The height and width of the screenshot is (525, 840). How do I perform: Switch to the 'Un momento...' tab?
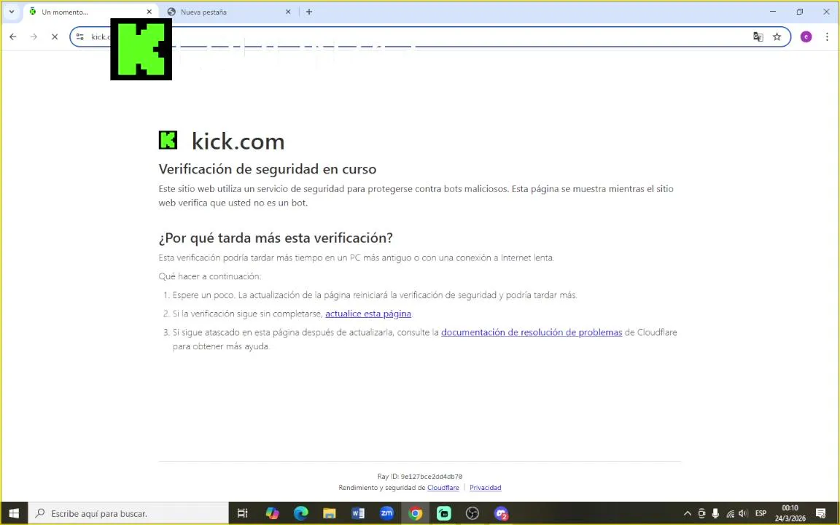point(88,12)
